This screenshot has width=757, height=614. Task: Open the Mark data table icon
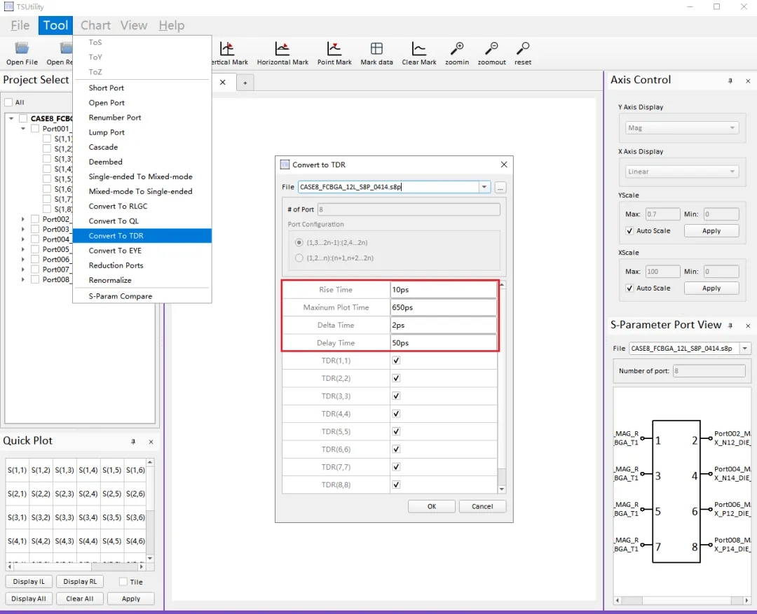coord(376,50)
